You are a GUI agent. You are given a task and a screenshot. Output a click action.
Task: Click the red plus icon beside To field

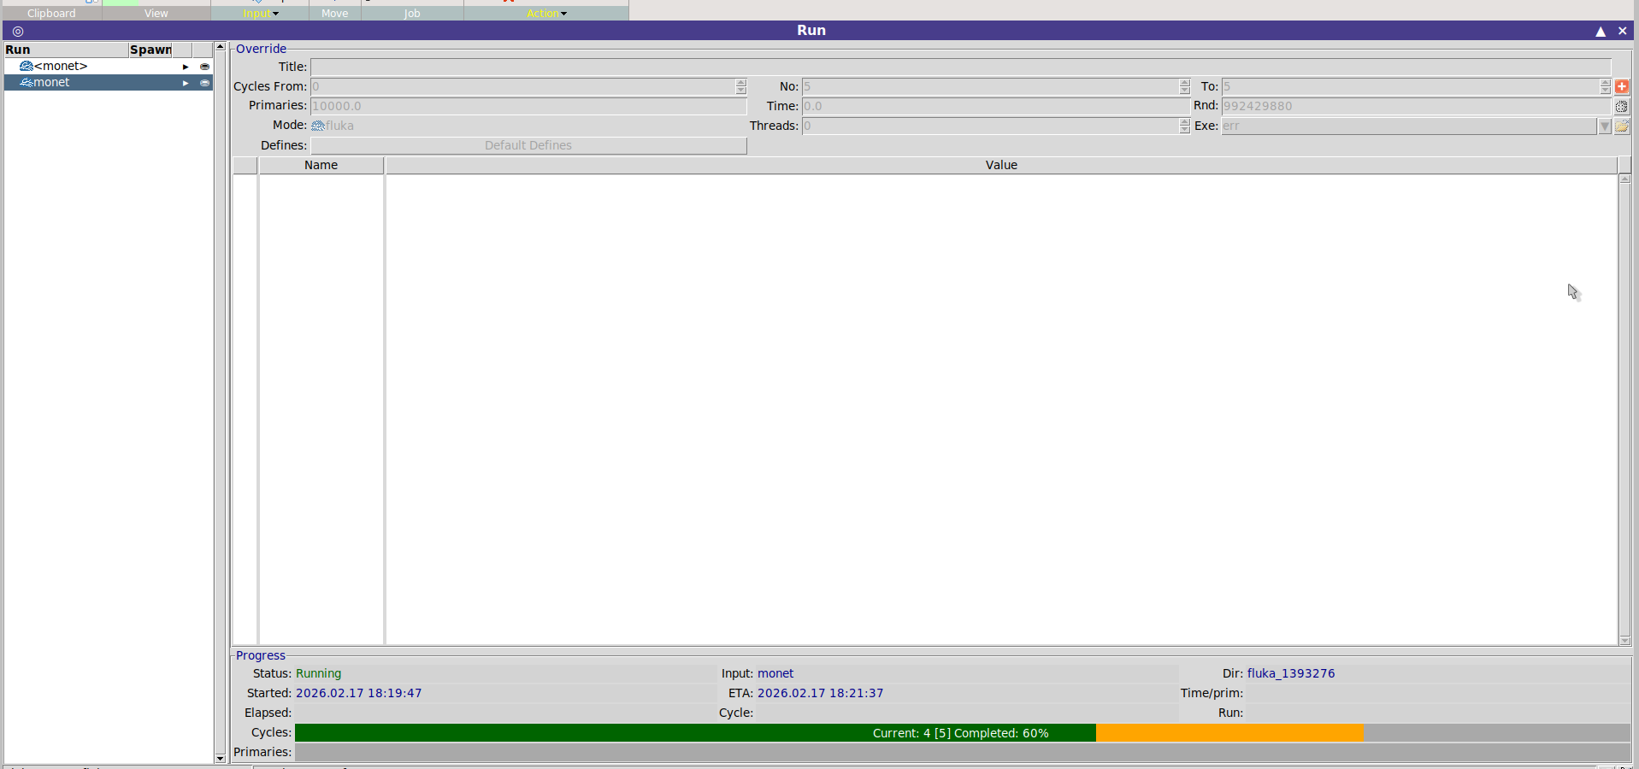pos(1622,86)
